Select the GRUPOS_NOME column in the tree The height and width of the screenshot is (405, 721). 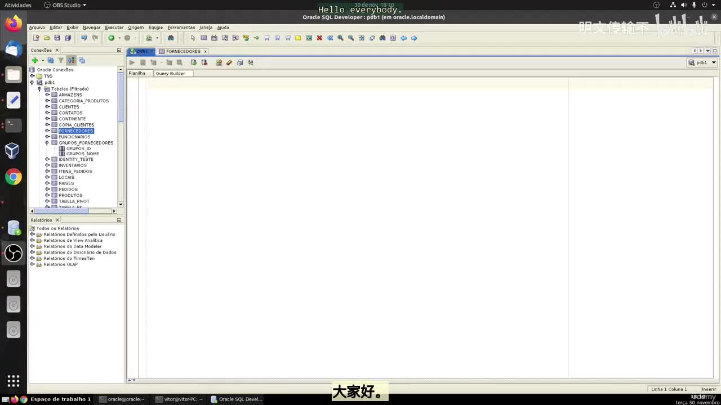tap(83, 154)
